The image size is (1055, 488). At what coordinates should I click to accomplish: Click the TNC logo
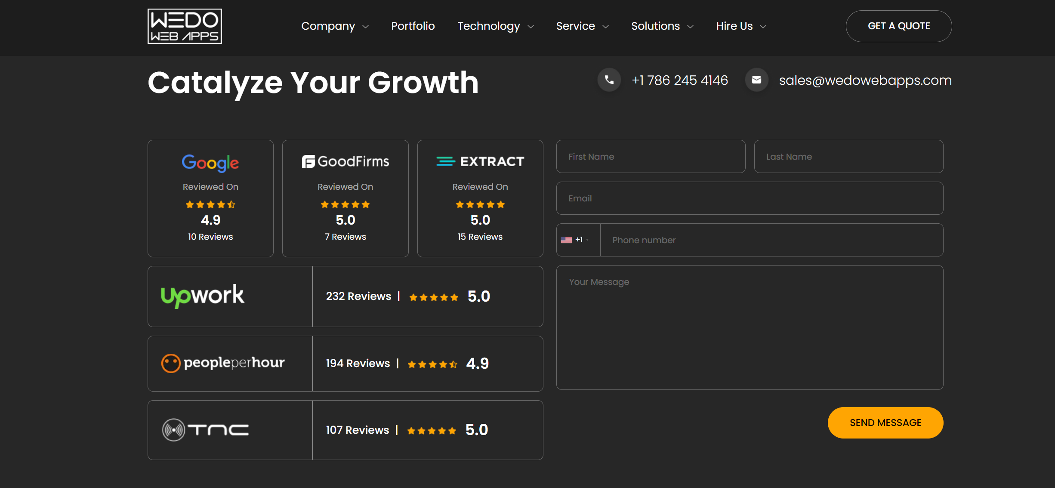(x=205, y=430)
